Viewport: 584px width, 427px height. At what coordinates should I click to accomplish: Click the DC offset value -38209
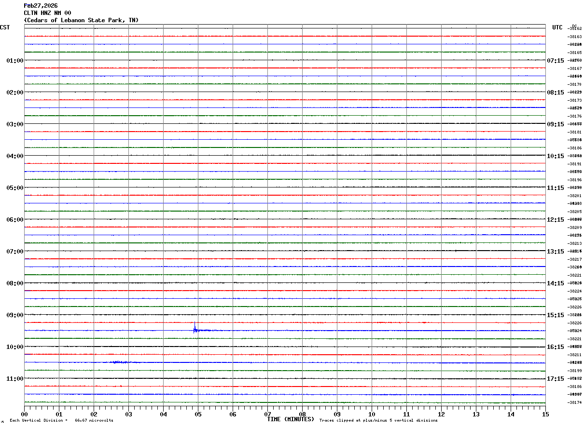(x=575, y=227)
